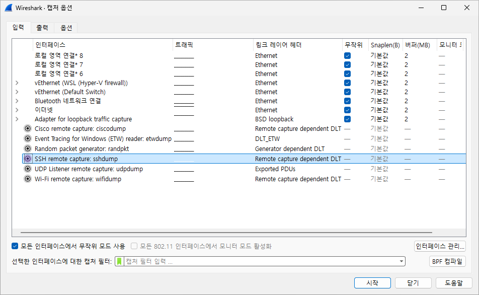Select Event Tracing for Windows etwdump row
This screenshot has height=295, width=479.
point(239,138)
